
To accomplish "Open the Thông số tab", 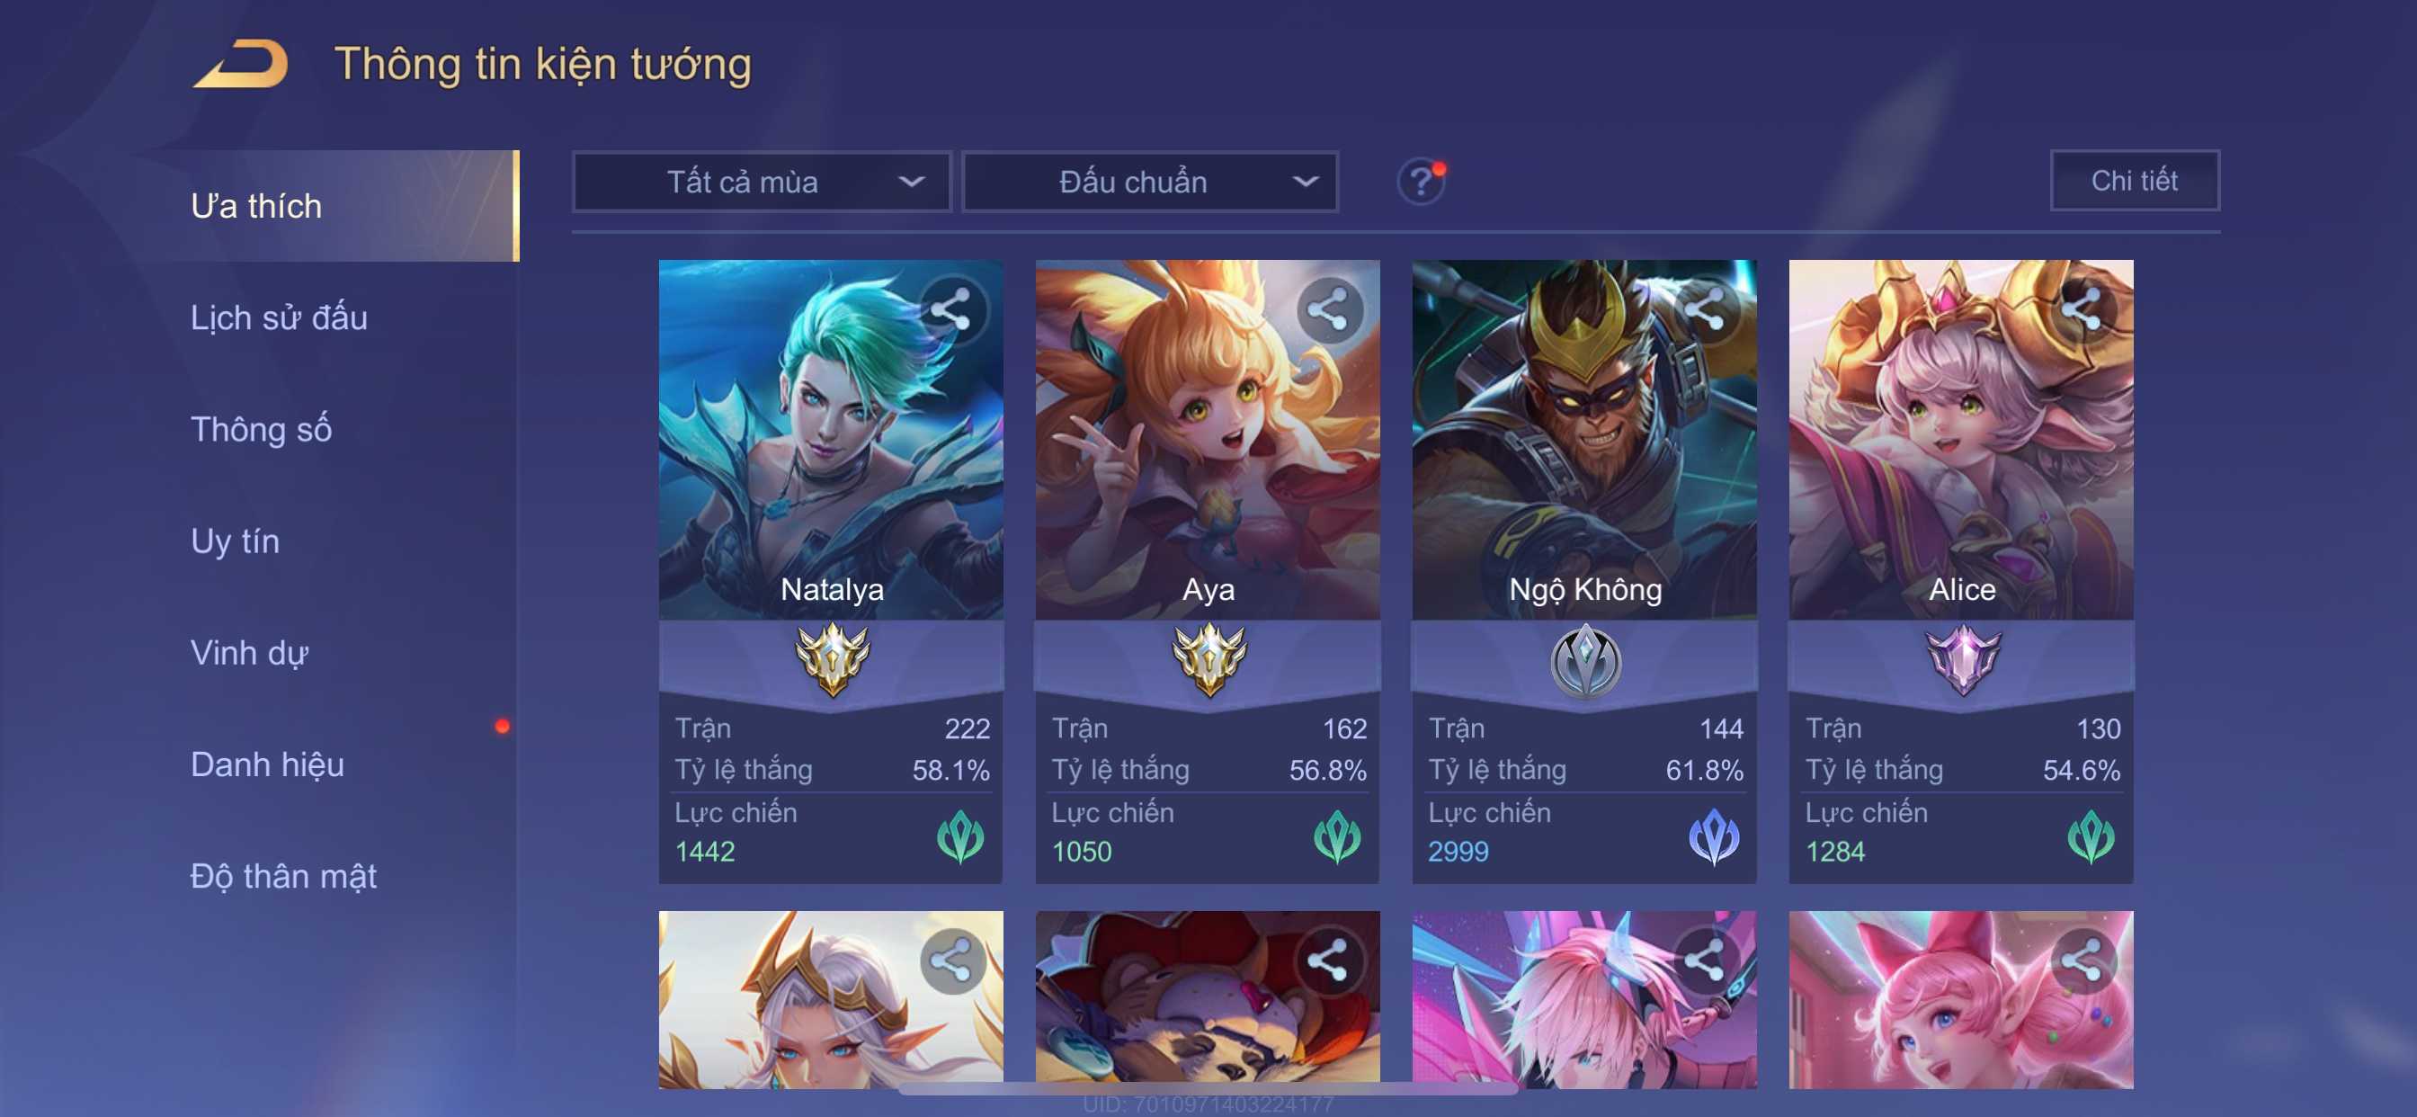I will coord(261,429).
